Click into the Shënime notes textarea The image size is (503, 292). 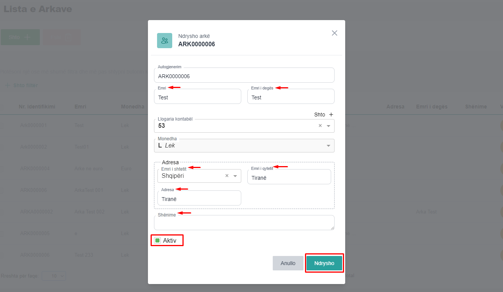point(244,223)
